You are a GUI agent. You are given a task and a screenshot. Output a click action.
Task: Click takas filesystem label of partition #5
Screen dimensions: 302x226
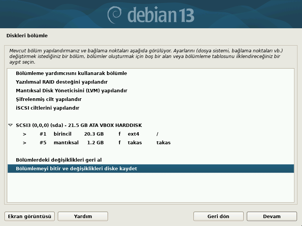[x=135, y=143]
